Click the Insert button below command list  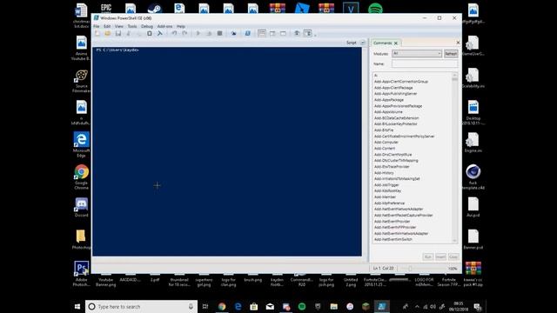tap(440, 256)
